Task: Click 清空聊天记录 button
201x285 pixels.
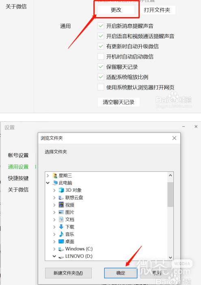Action: tap(119, 102)
